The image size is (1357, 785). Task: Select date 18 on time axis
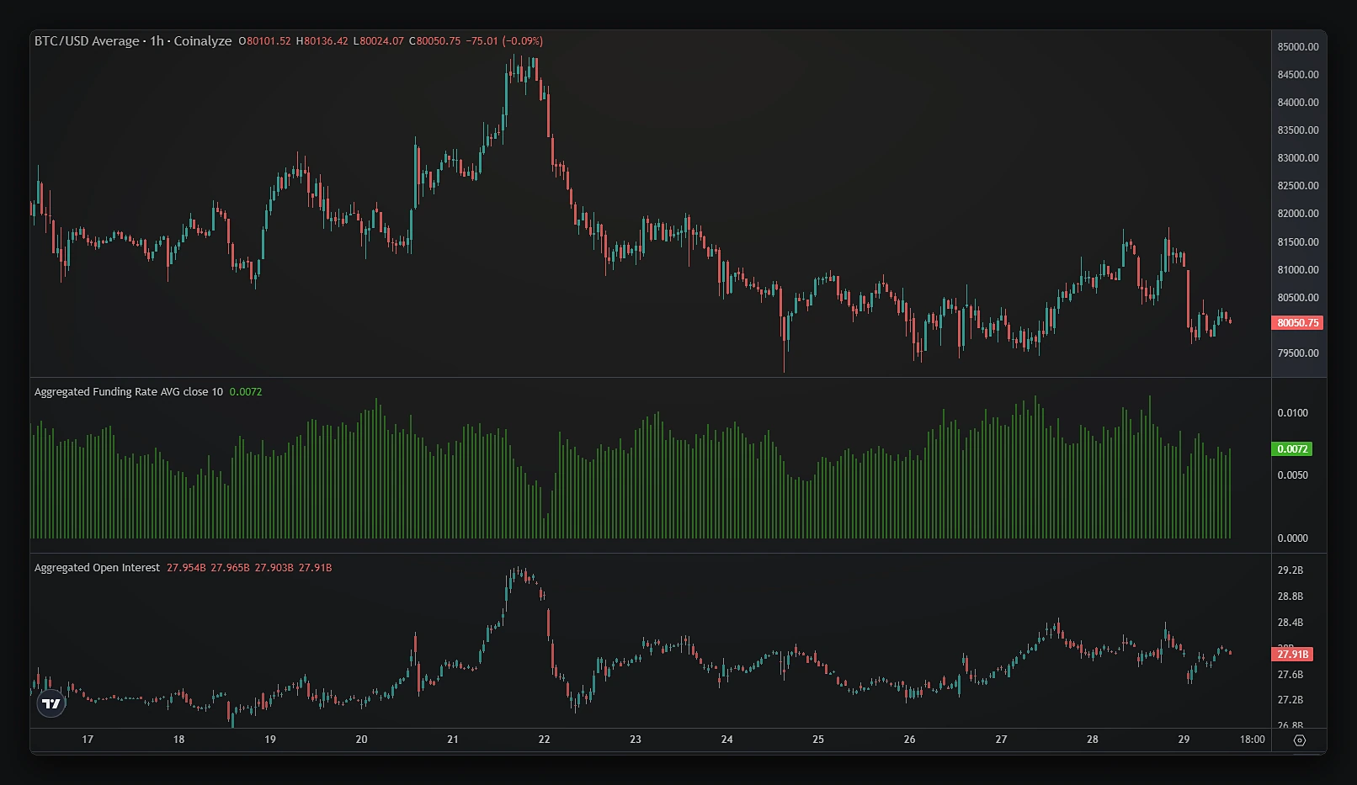pos(178,740)
